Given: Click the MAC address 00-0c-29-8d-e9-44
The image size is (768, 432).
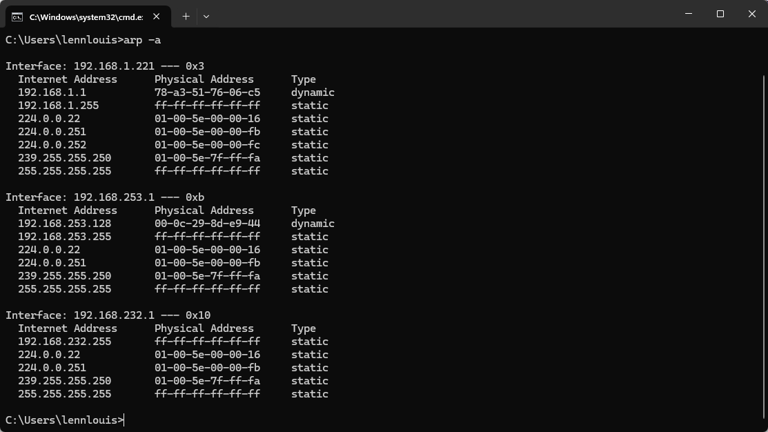Looking at the screenshot, I should click(207, 224).
